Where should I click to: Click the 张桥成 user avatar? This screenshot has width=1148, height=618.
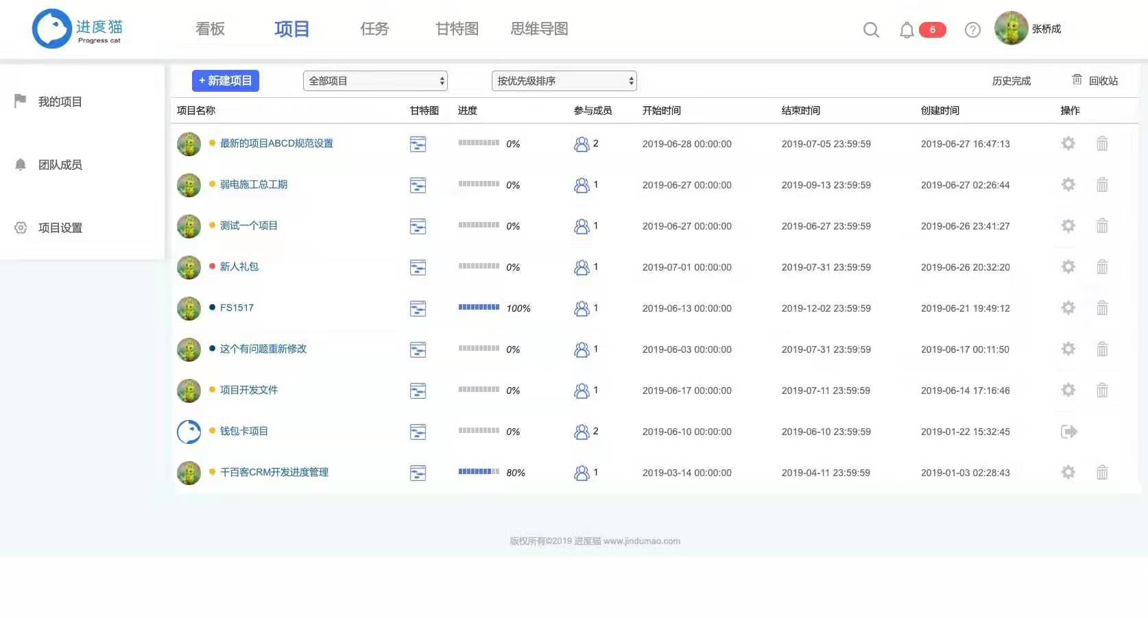coord(1011,29)
